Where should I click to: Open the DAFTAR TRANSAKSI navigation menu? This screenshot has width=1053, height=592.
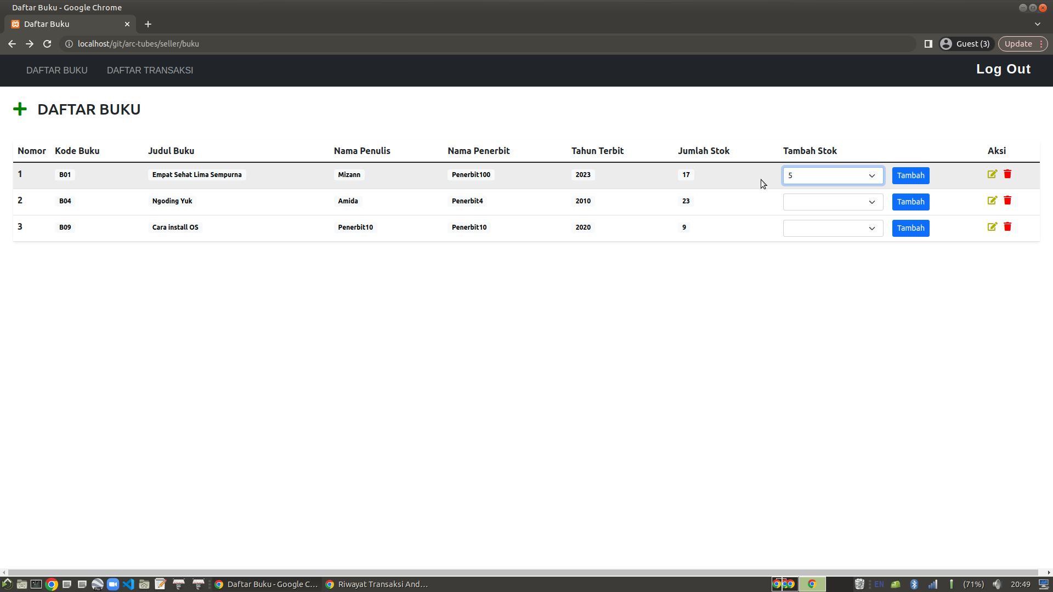point(150,70)
